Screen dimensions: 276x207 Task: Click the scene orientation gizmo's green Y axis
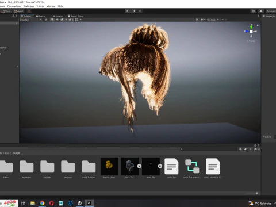click(251, 27)
